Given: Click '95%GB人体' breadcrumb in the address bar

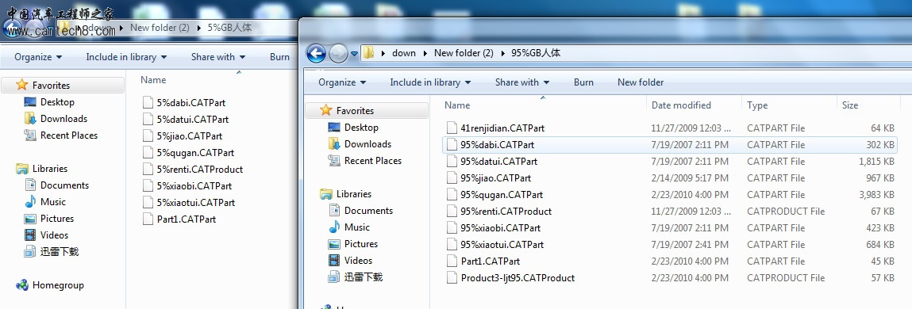Looking at the screenshot, I should (x=536, y=53).
